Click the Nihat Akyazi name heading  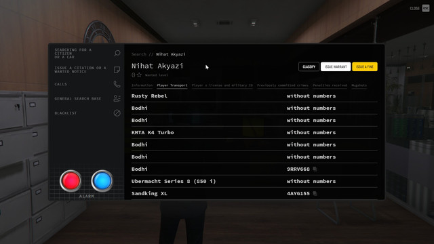tap(157, 66)
